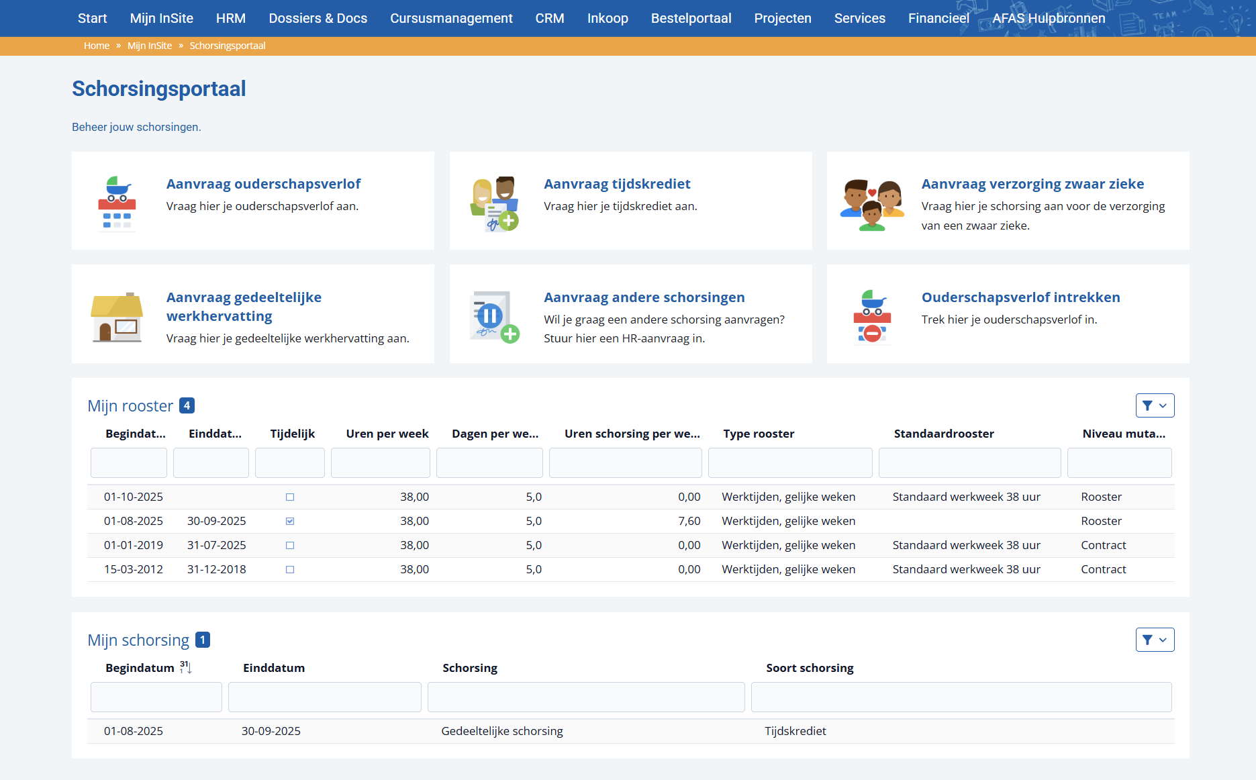Sort by Begindatum sort icon in Mijn schorsing
The height and width of the screenshot is (780, 1256).
click(186, 667)
